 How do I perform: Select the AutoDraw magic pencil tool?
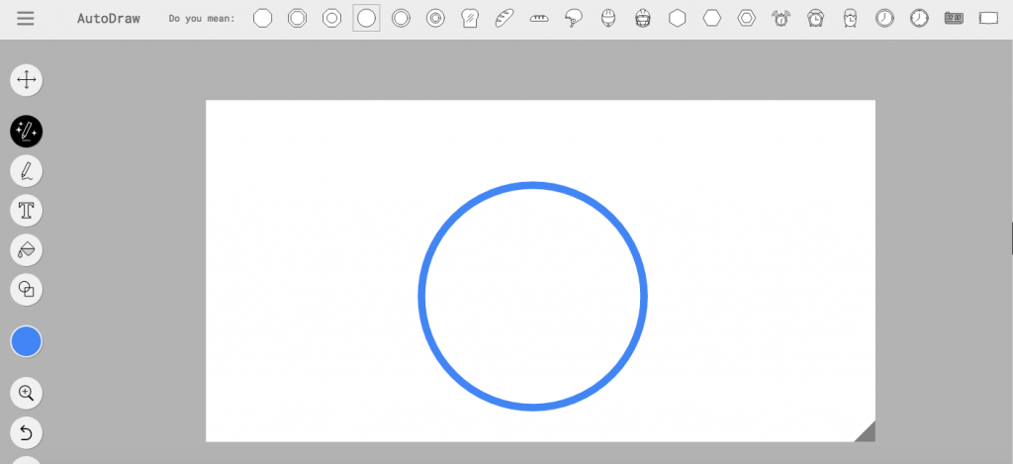tap(27, 132)
